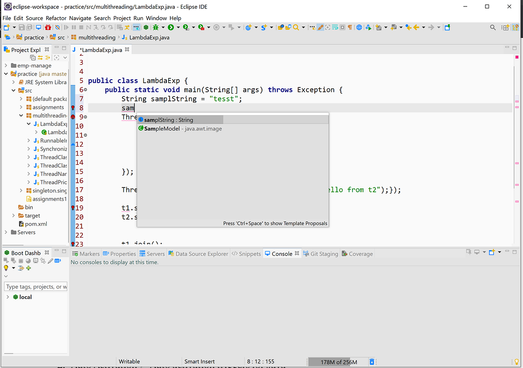Viewport: 523px width, 368px height.
Task: Save the current file
Action: tap(21, 27)
